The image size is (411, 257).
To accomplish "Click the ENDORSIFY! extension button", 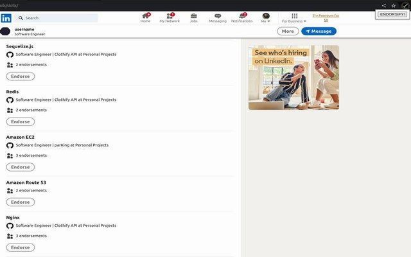I will click(x=392, y=14).
